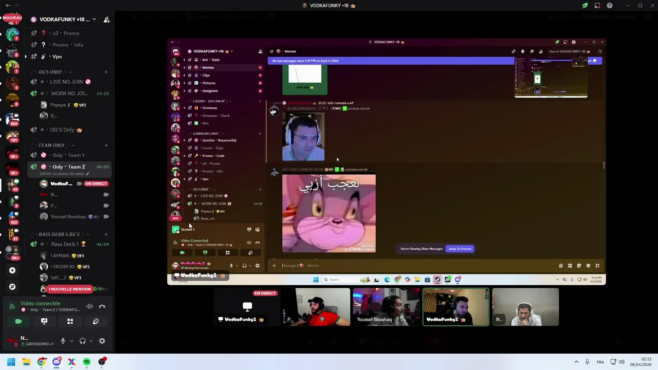The width and height of the screenshot is (658, 370).
Task: Collapse the TEAM ONLY category
Action: [x=52, y=145]
